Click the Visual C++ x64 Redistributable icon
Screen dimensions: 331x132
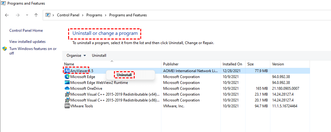coord(67,94)
